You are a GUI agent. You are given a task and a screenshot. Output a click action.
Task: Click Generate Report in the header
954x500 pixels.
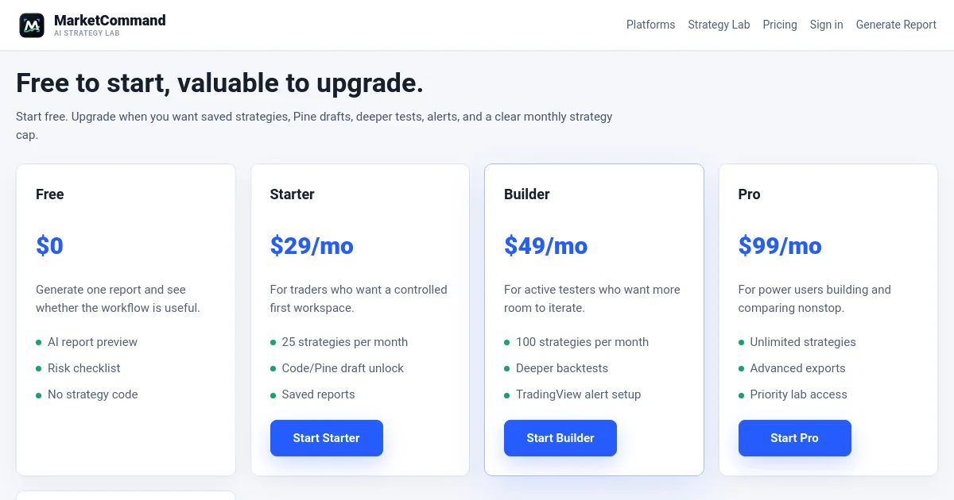click(896, 25)
